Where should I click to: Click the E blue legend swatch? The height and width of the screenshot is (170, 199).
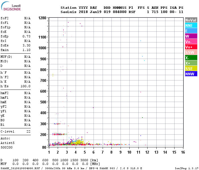(x=191, y=31)
